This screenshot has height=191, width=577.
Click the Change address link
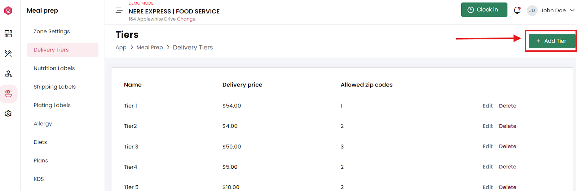click(186, 19)
